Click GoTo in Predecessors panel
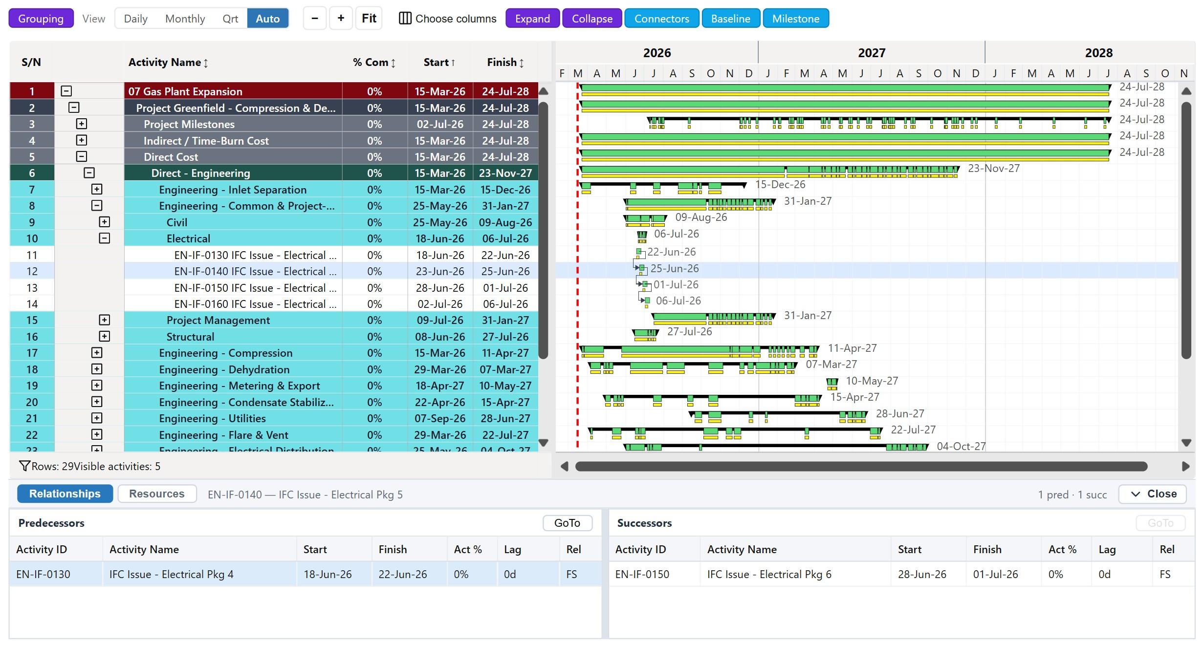 pyautogui.click(x=567, y=523)
